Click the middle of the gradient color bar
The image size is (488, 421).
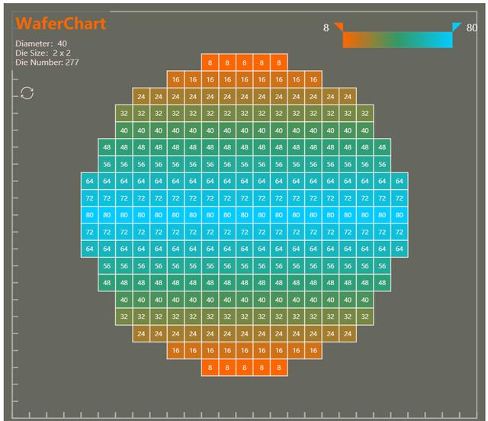pos(397,40)
